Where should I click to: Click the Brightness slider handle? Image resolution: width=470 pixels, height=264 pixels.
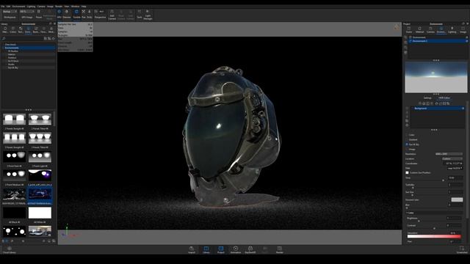click(419, 221)
